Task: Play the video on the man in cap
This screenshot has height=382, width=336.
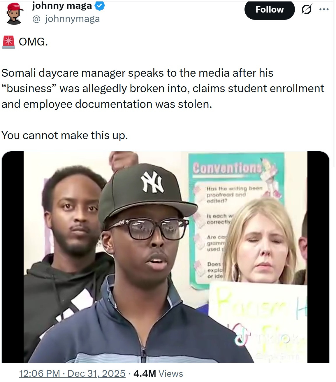Action: [x=165, y=257]
